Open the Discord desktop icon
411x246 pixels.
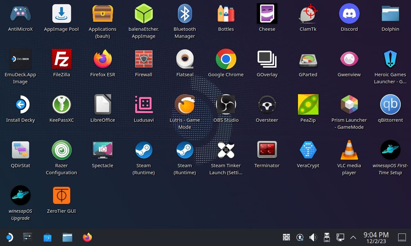coord(349,14)
